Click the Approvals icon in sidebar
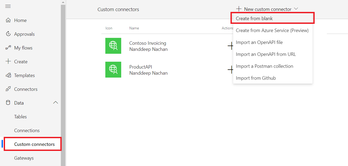 pyautogui.click(x=8, y=34)
